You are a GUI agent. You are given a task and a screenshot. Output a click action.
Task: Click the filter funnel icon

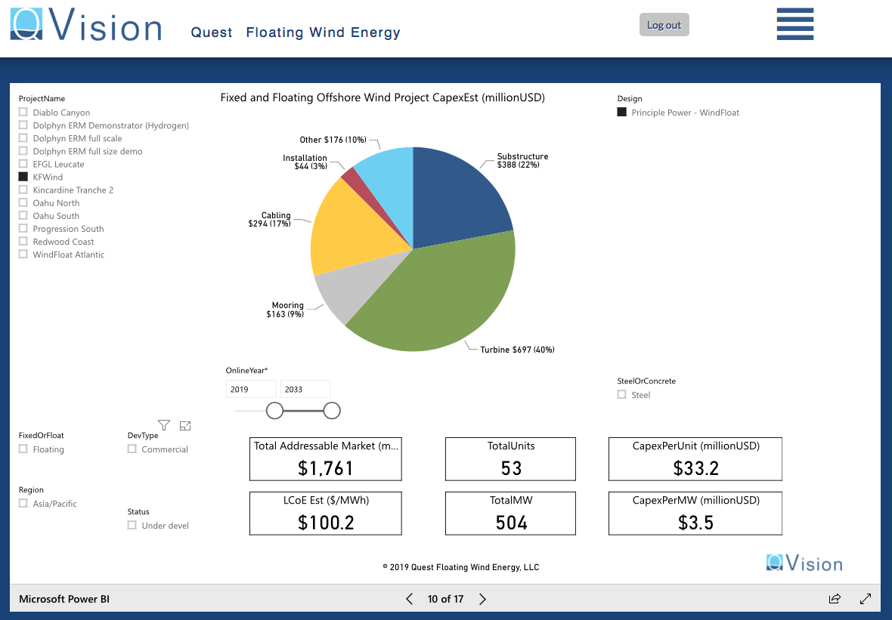tap(164, 425)
